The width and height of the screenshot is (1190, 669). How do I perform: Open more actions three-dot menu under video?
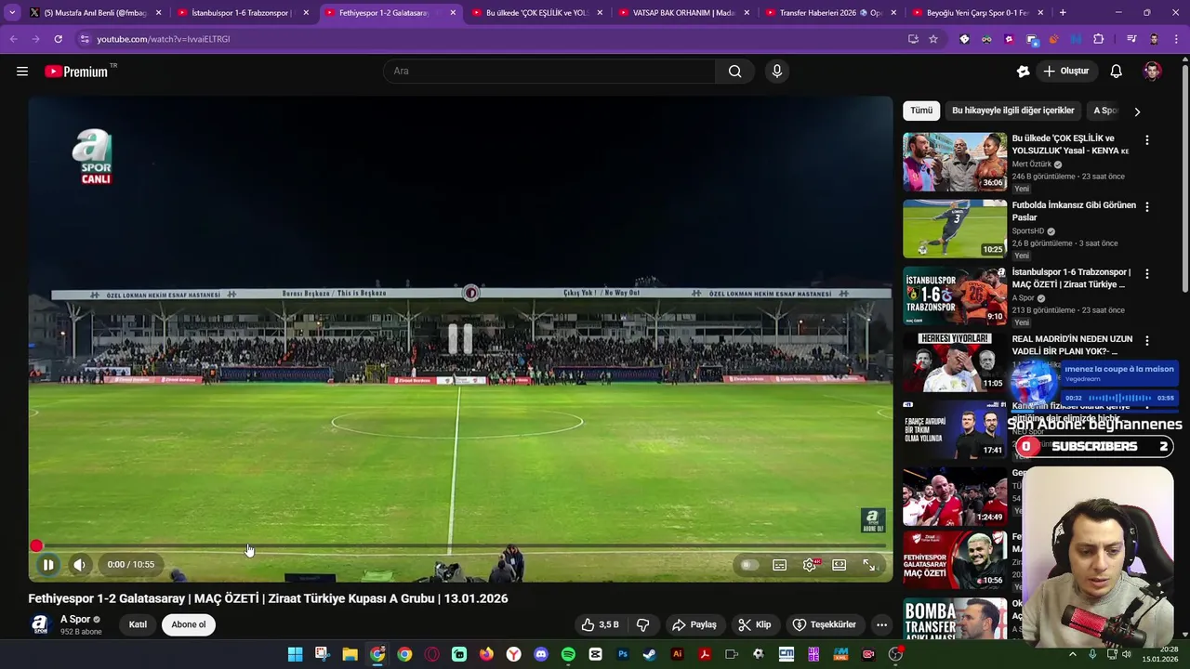[x=881, y=624]
